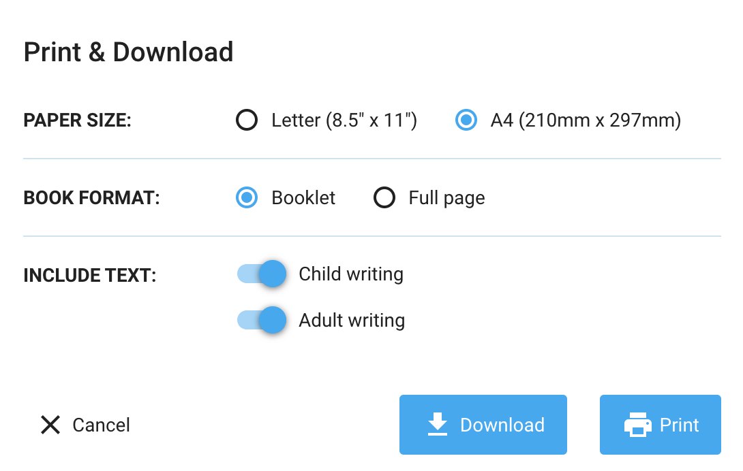
Task: Choose the Booklet book format
Action: click(246, 197)
